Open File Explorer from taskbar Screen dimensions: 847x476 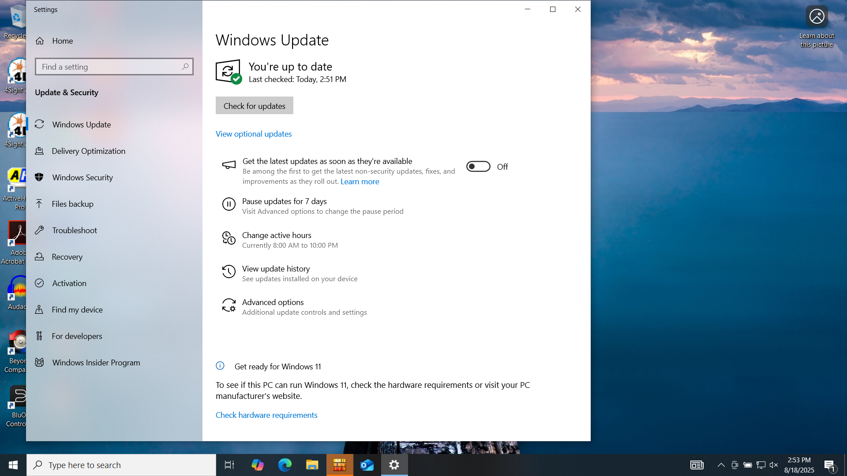click(312, 465)
